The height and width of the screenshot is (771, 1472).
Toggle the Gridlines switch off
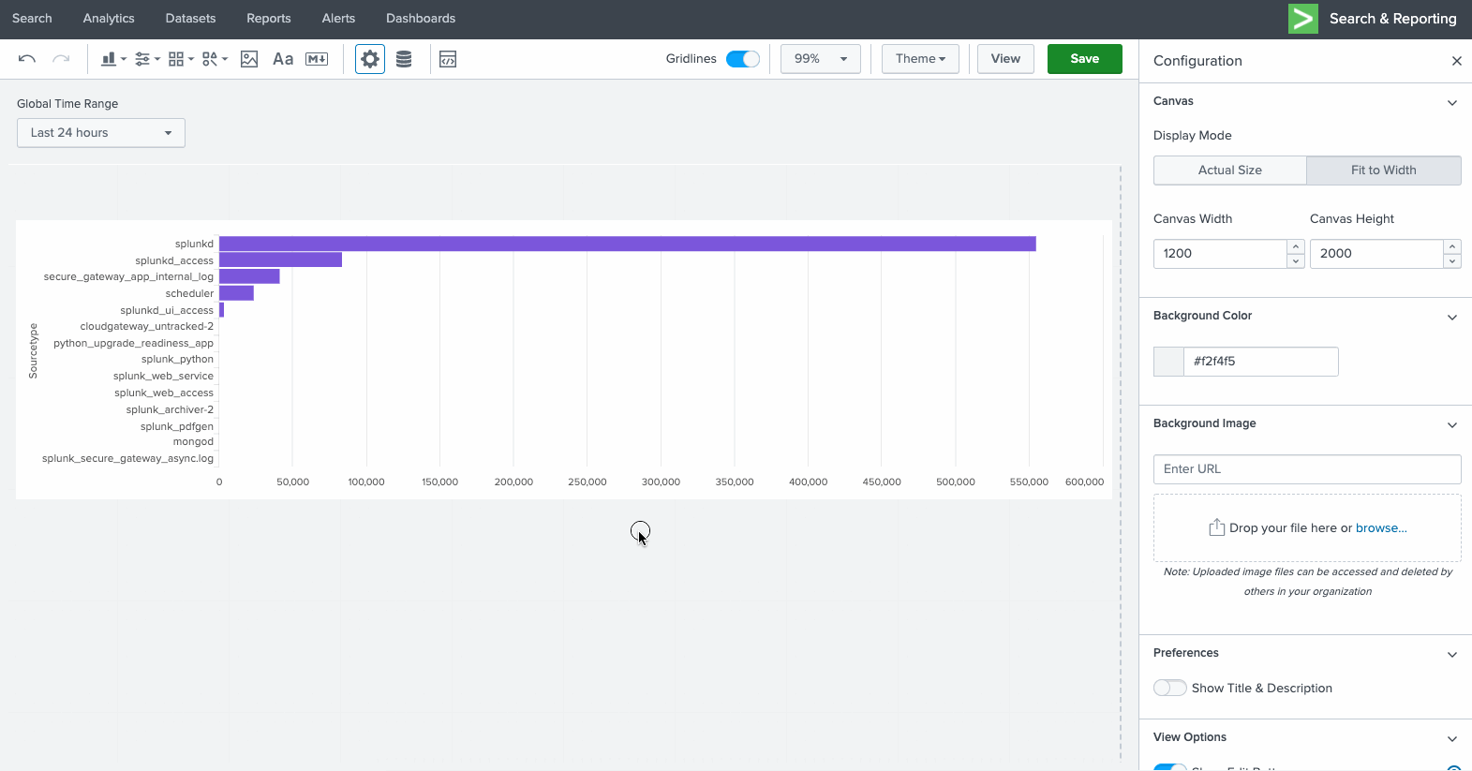[743, 59]
